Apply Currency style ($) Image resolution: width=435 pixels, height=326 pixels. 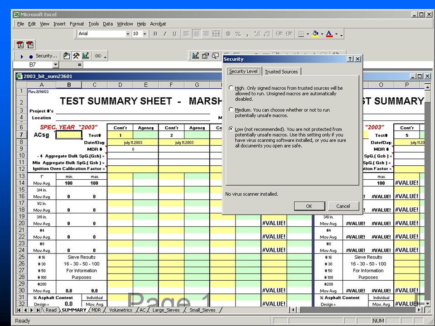pos(228,34)
